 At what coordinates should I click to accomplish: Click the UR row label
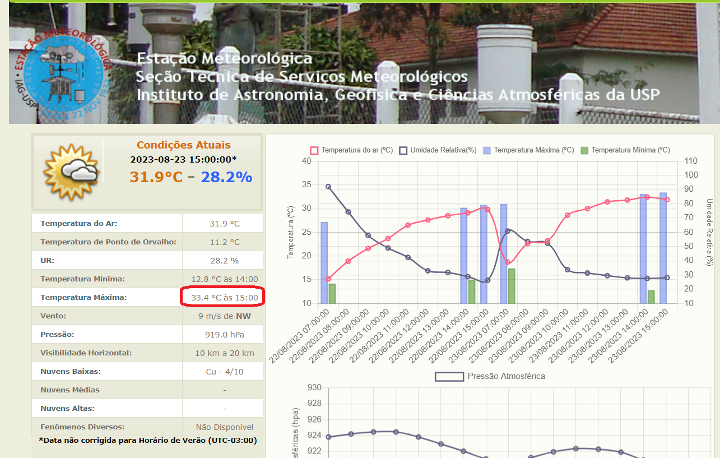pos(47,261)
